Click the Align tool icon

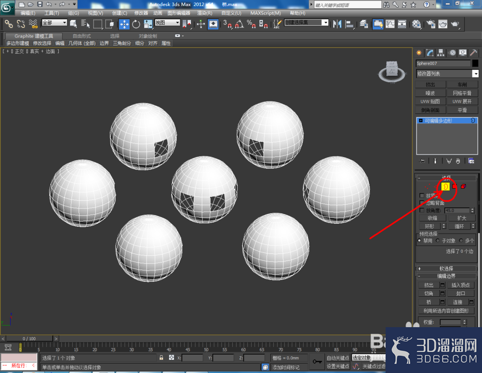click(x=349, y=24)
